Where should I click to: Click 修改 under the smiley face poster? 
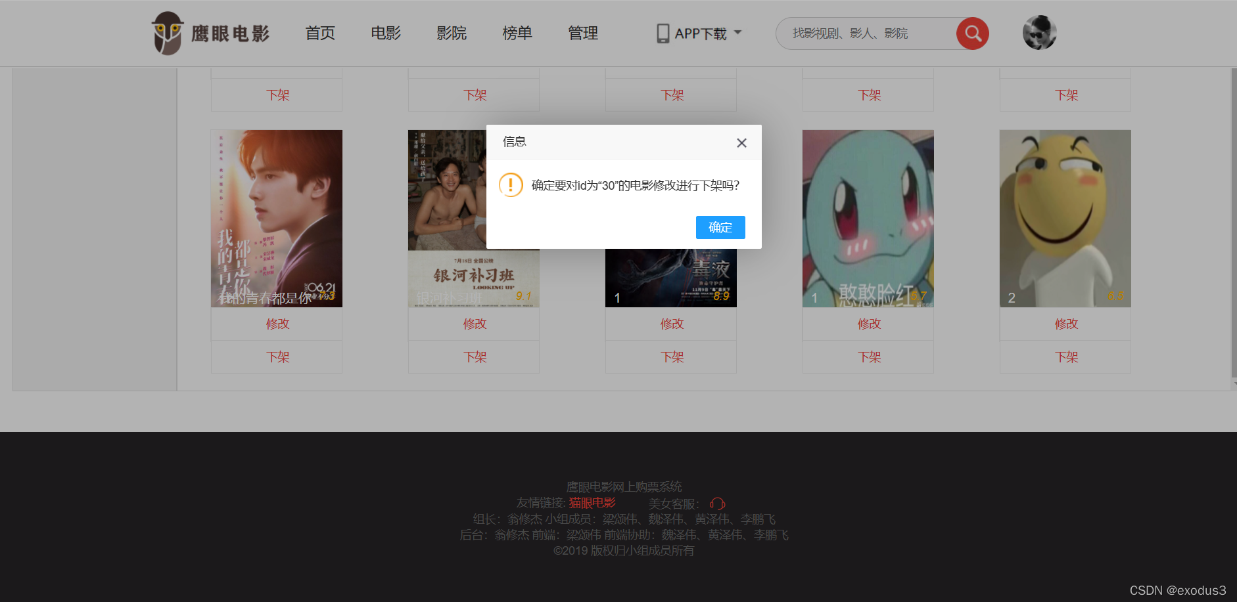(1065, 323)
